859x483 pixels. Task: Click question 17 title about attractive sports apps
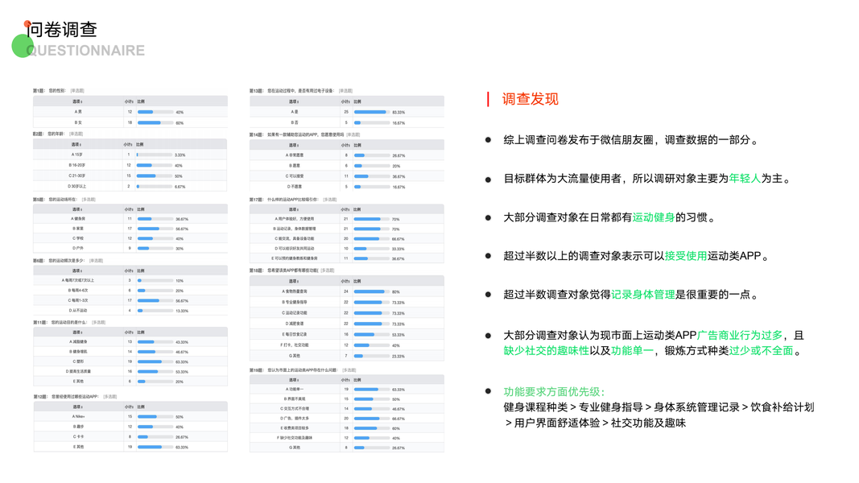293,200
